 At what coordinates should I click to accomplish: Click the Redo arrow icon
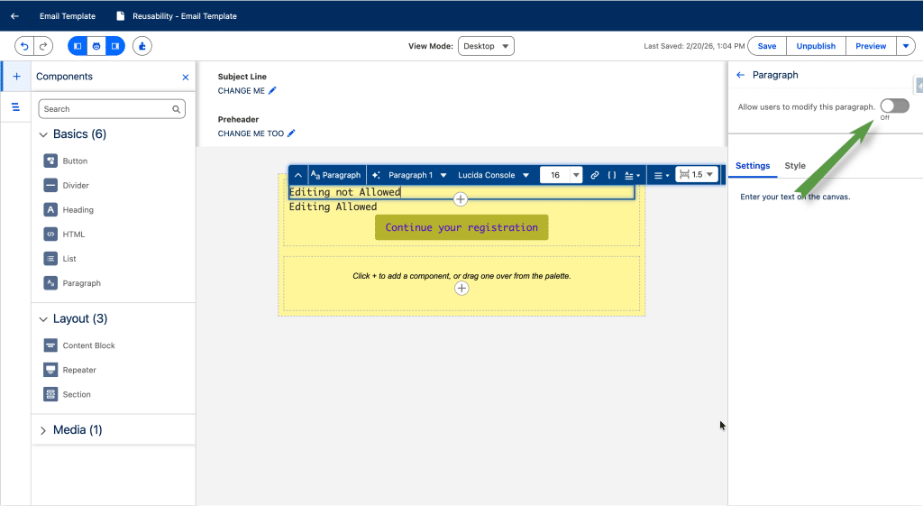click(x=43, y=46)
